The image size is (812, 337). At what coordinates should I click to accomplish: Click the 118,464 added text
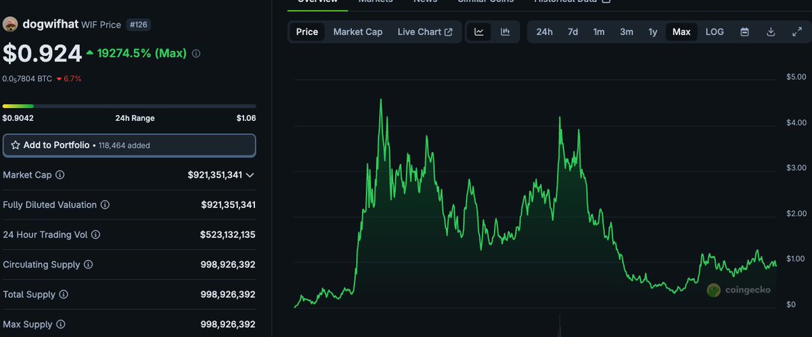125,145
